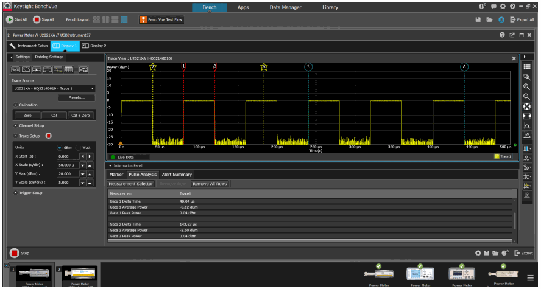Click the green Start All icon
This screenshot has height=289, width=541.
click(10, 19)
